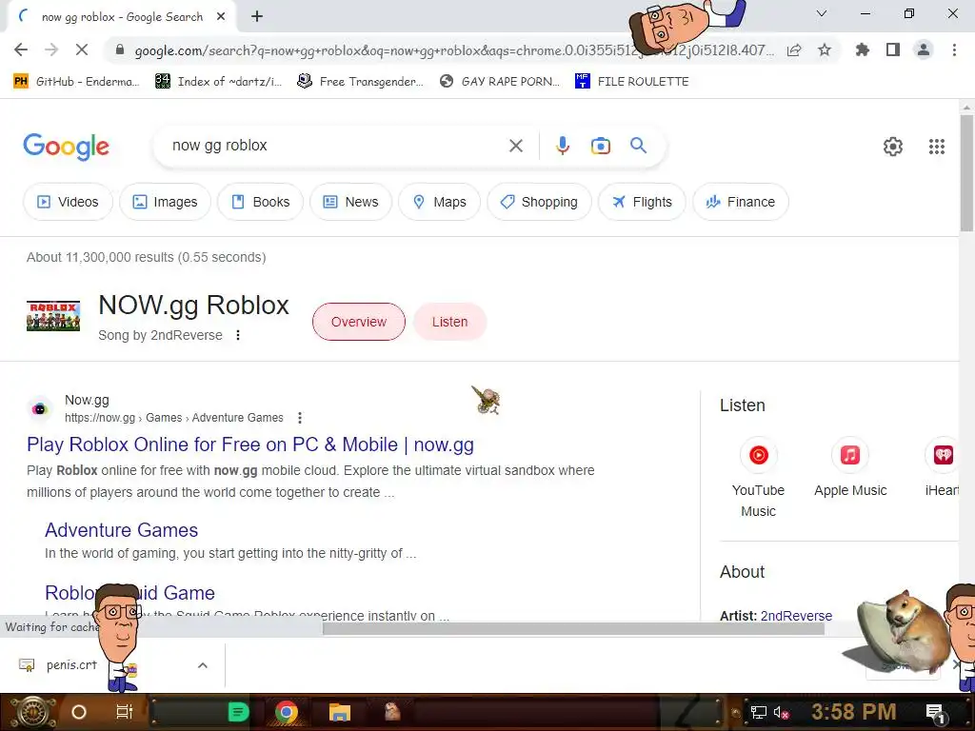The height and width of the screenshot is (731, 975).
Task: Switch to the Finance filter
Action: point(741,202)
